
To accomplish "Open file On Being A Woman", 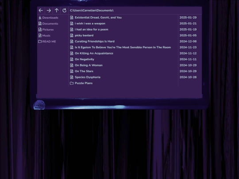I will point(89,65).
